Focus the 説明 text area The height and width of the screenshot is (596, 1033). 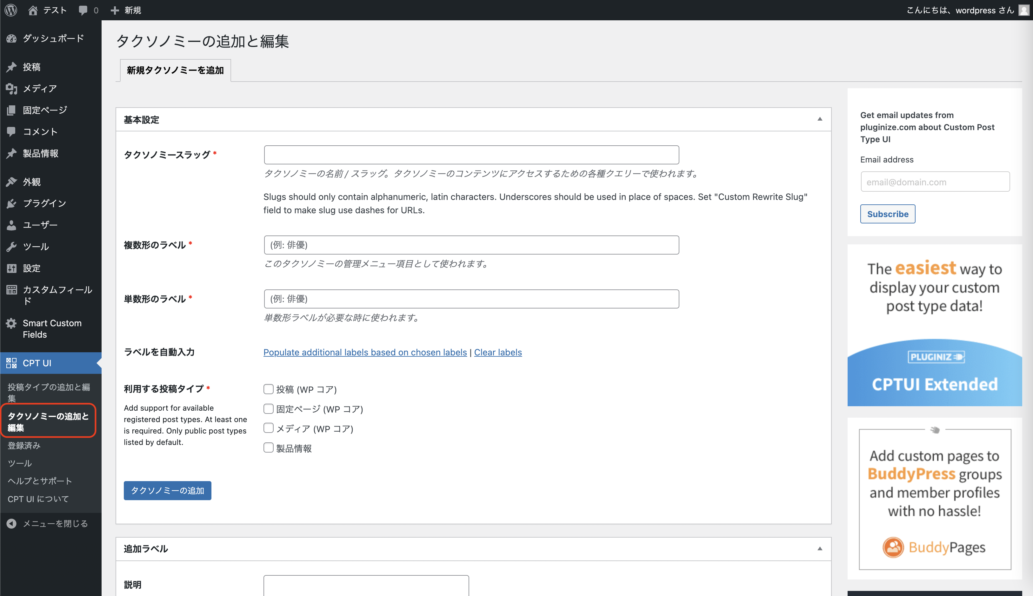366,585
